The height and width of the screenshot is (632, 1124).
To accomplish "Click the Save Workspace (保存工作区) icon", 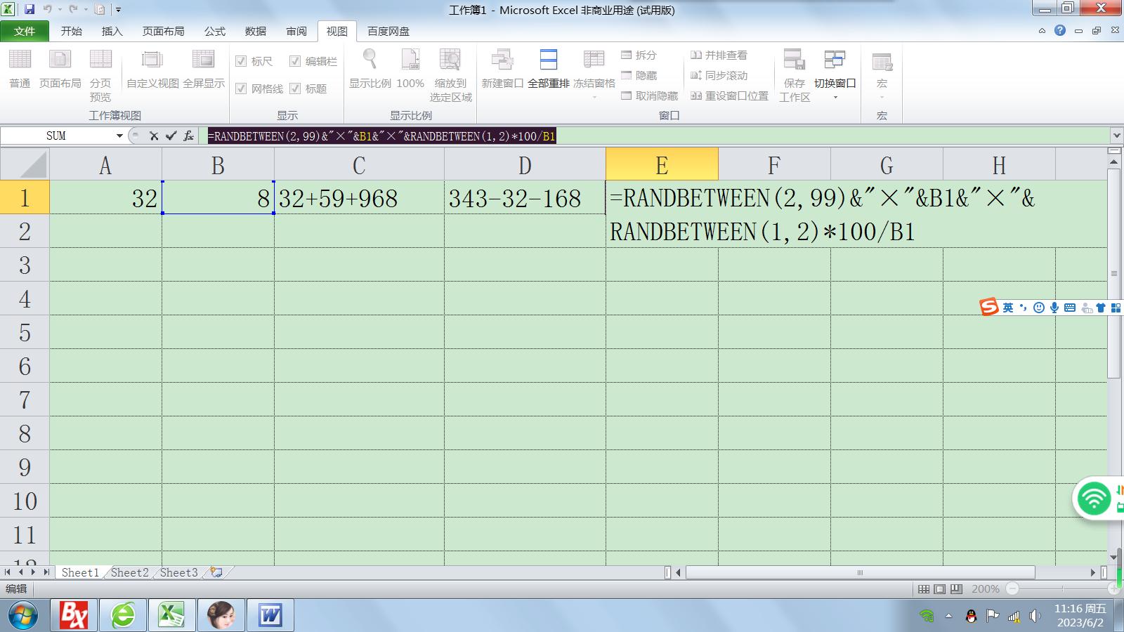I will coord(794,60).
